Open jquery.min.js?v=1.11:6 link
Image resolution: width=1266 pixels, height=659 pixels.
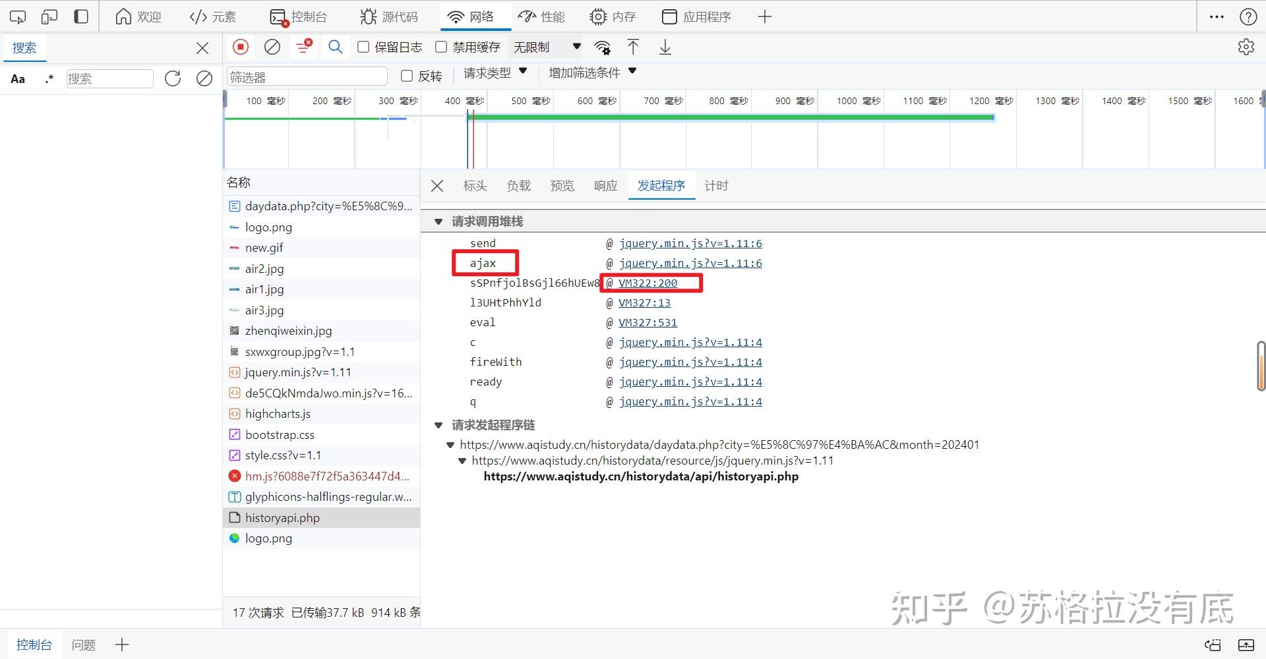690,243
